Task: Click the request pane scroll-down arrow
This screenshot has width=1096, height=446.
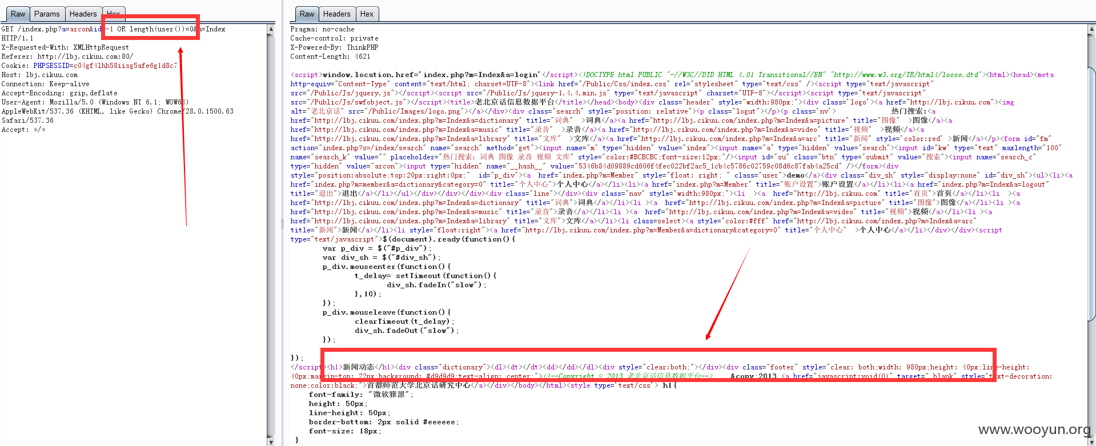Action: 270,441
